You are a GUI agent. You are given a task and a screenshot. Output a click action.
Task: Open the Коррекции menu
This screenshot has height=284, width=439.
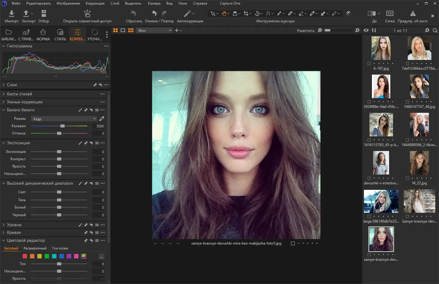click(x=95, y=3)
